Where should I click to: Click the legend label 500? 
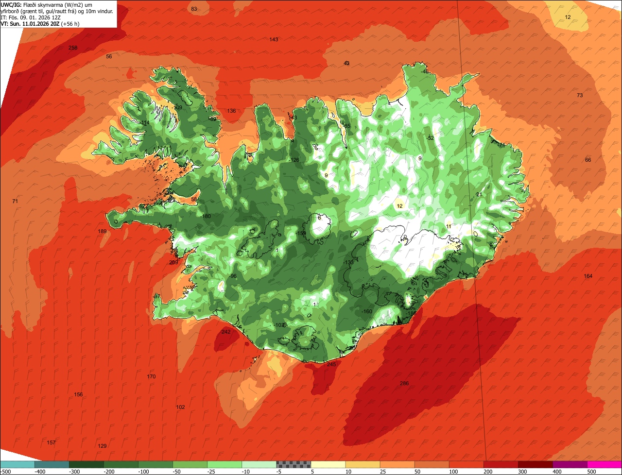click(592, 472)
